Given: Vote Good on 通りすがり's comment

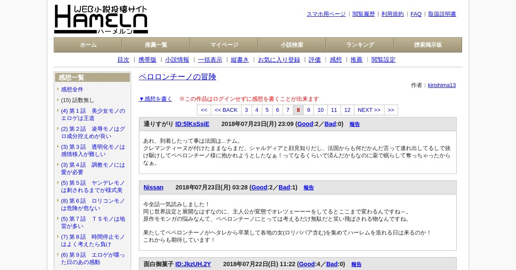Looking at the screenshot, I should 305,124.
